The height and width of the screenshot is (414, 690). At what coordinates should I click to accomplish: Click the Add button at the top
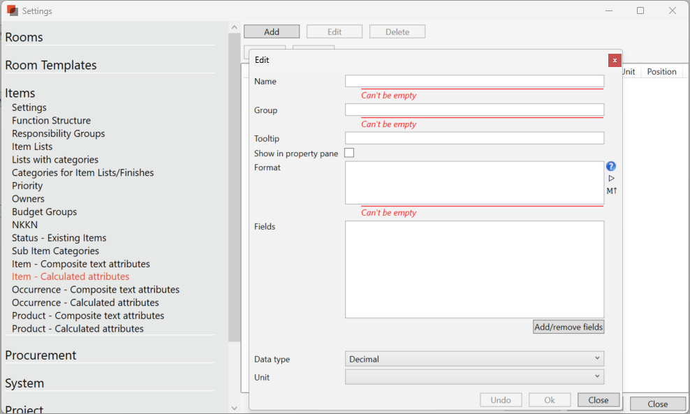pos(272,31)
